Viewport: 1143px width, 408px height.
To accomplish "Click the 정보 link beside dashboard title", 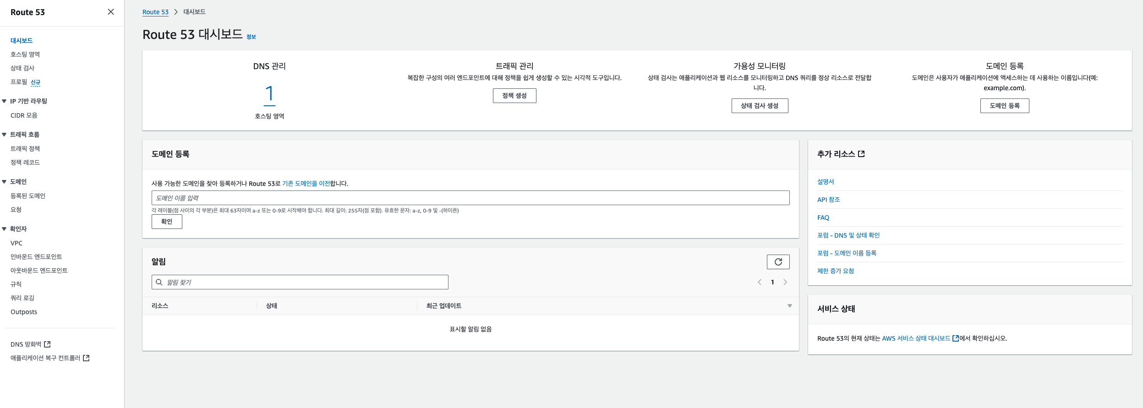I will click(251, 37).
